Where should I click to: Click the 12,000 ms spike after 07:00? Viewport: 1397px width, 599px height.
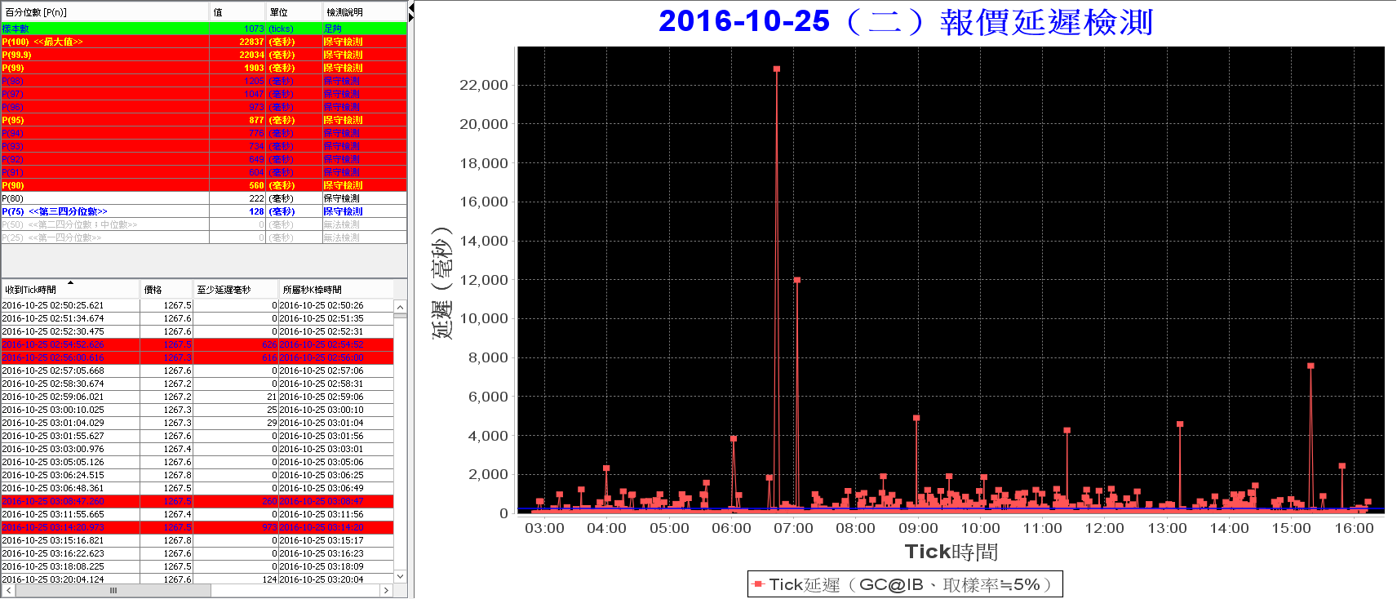tap(797, 280)
